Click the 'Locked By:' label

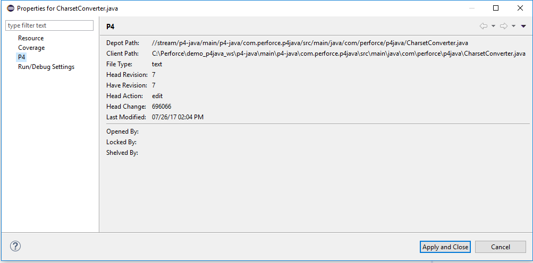(x=121, y=142)
